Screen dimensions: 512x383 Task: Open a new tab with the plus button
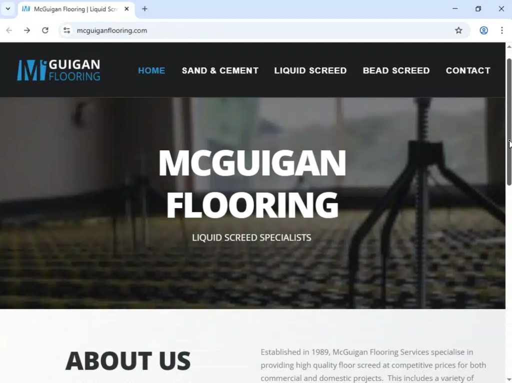(x=144, y=9)
